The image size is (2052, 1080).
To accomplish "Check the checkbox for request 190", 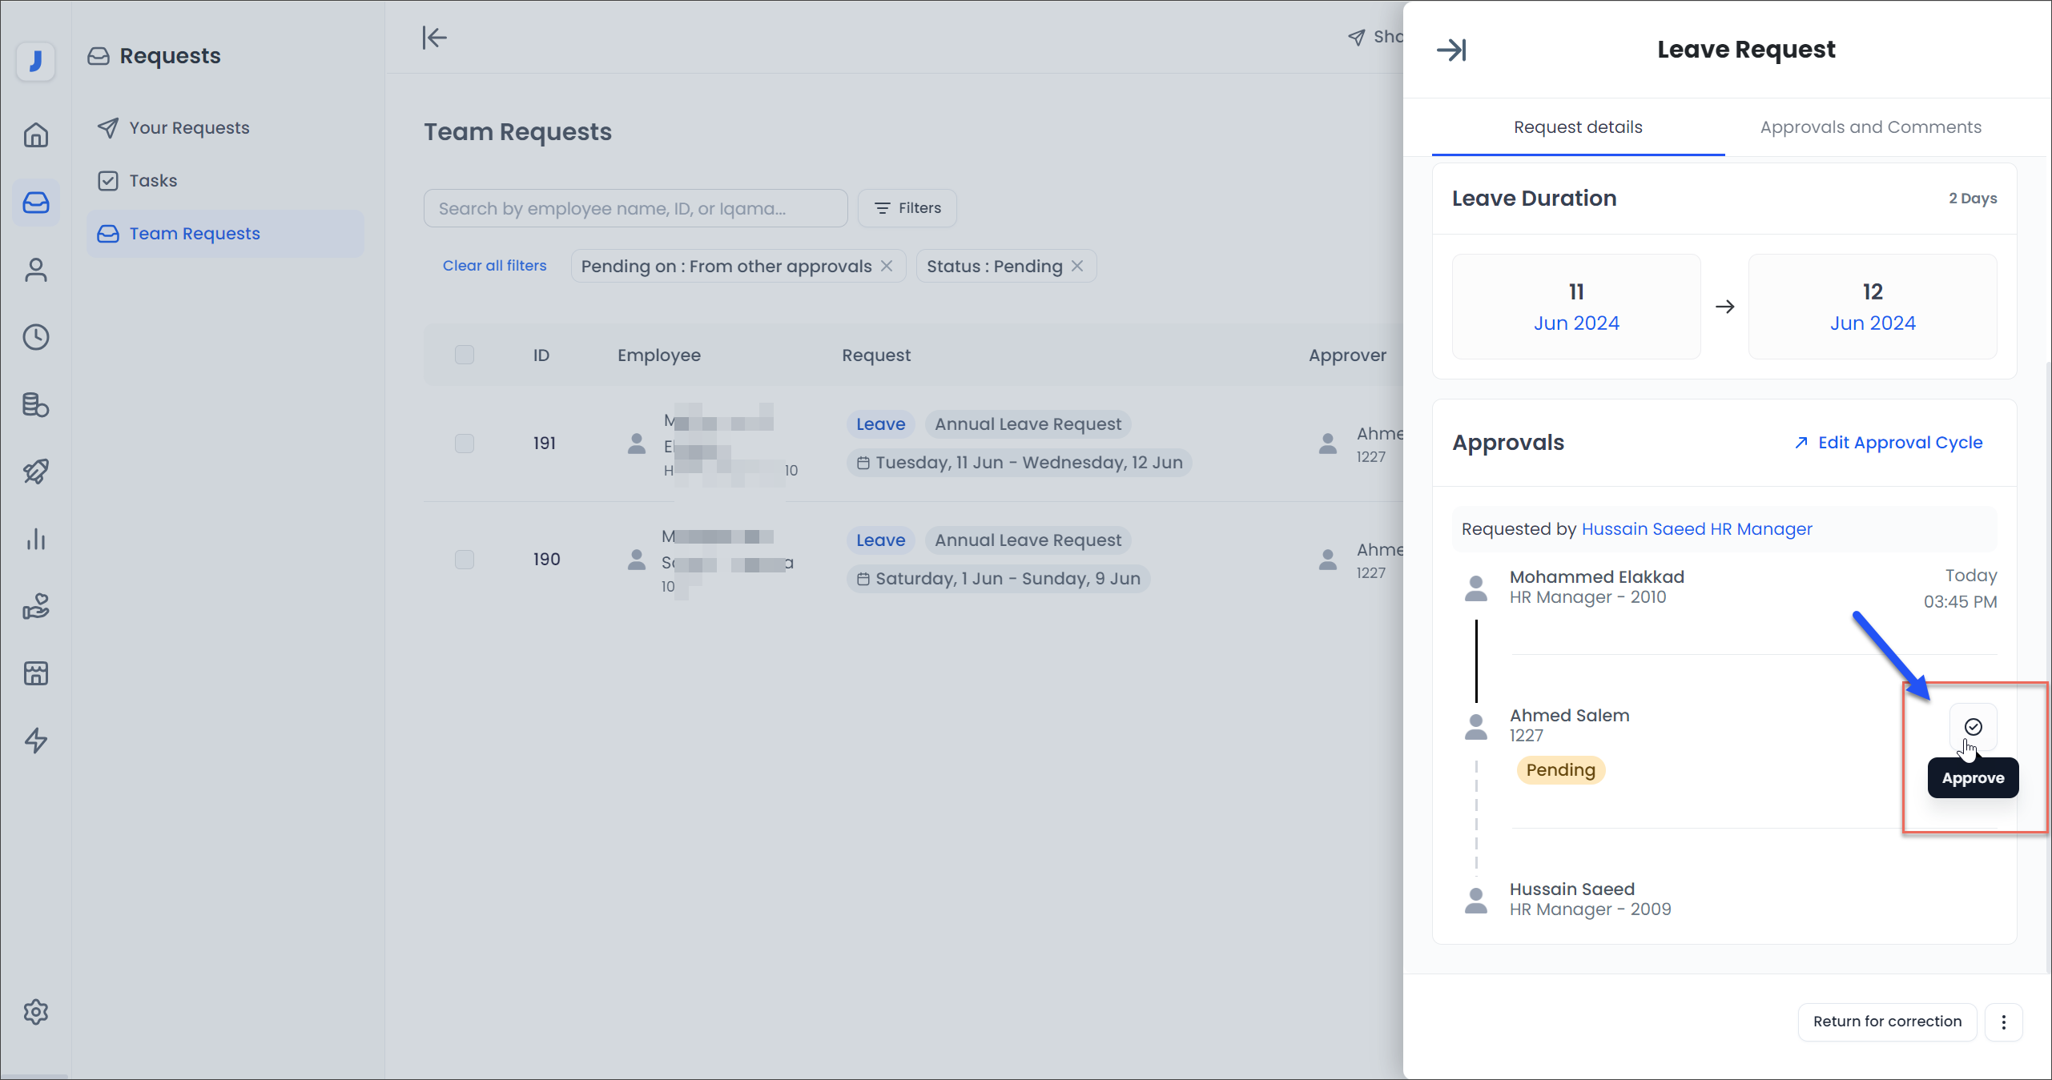I will [465, 560].
